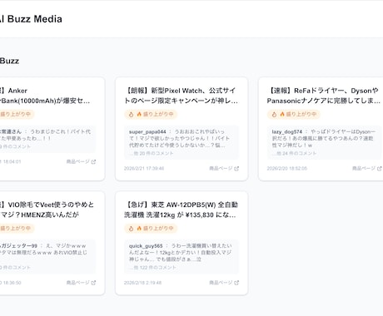Open external link icon on Anker card
Image resolution: width=383 pixels, height=316 pixels.
(x=93, y=161)
